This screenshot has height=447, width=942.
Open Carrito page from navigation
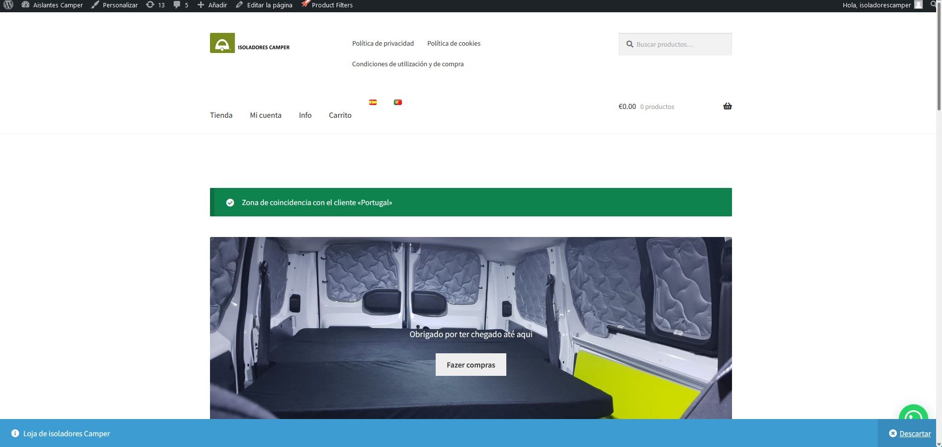pos(340,115)
